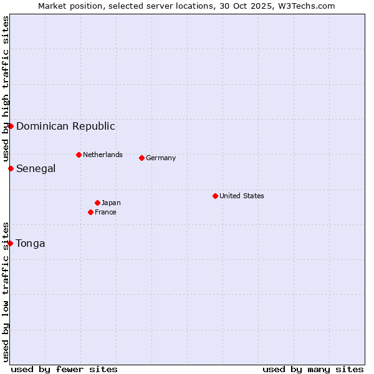Screen dimensions: 374x374
Task: Click the chart title mentioning W3Techs.com
Action: (x=186, y=6)
